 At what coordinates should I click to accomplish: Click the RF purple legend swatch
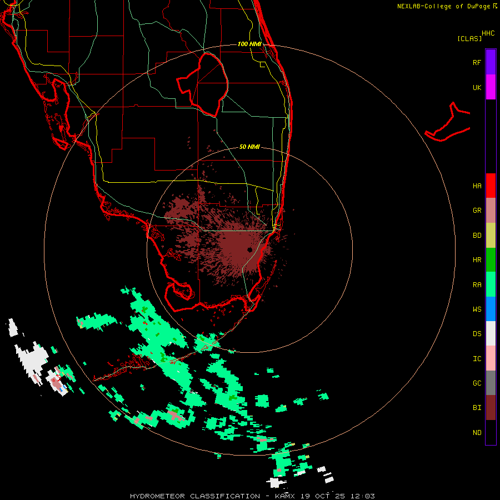[x=491, y=62]
